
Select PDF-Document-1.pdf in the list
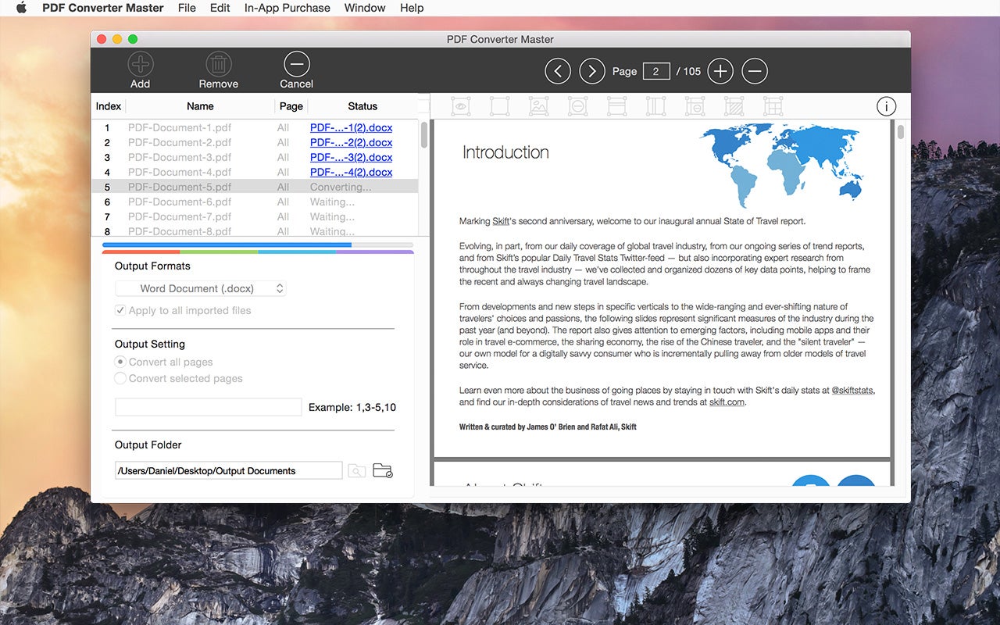point(180,127)
